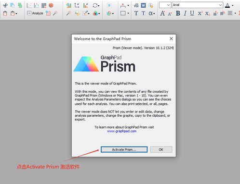The image size is (240, 184).
Task: Click the magic wand icon beside Analyze
Action: (x=55, y=13)
